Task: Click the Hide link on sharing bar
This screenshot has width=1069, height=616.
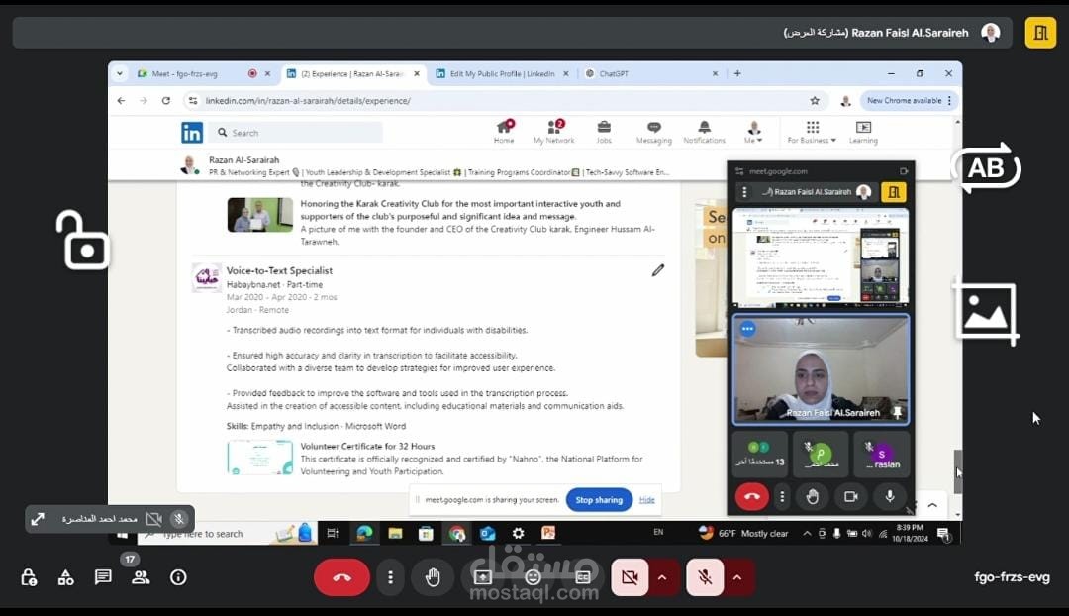Action: [x=647, y=500]
